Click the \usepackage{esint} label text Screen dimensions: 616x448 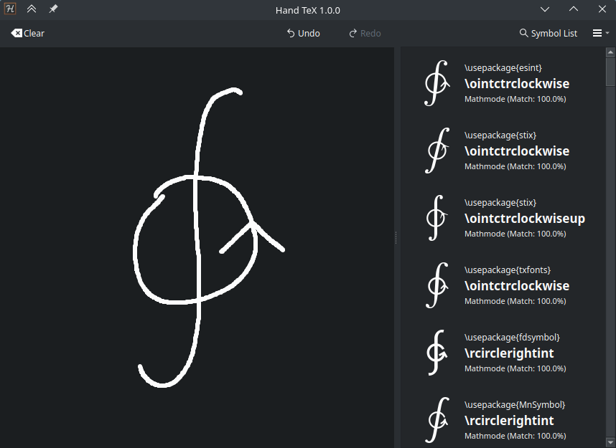pyautogui.click(x=503, y=68)
